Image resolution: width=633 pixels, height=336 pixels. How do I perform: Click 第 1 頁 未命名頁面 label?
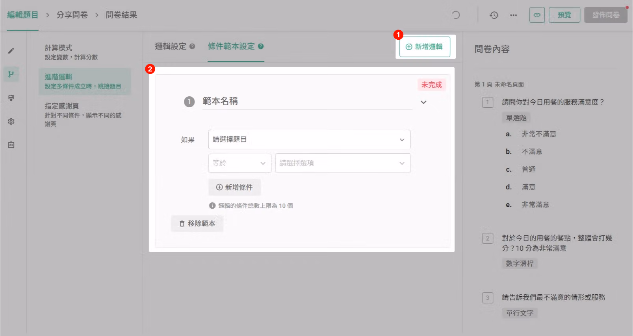(499, 84)
